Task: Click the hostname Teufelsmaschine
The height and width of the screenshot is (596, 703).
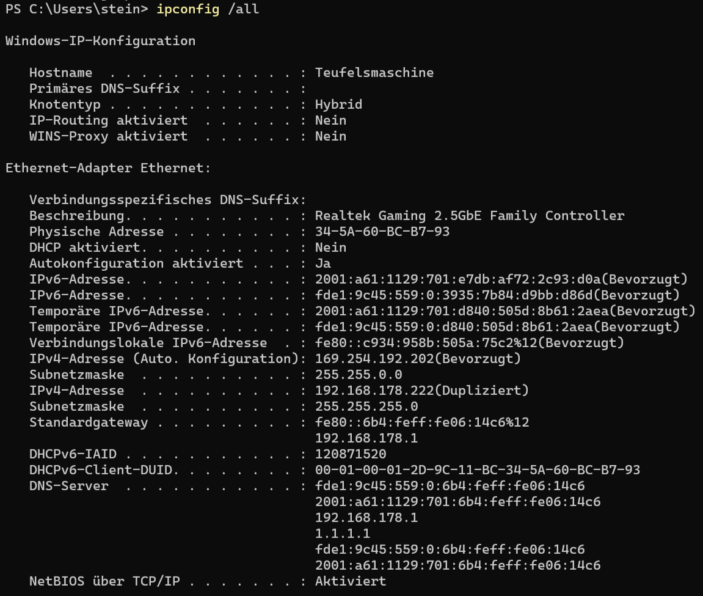Action: pos(374,73)
